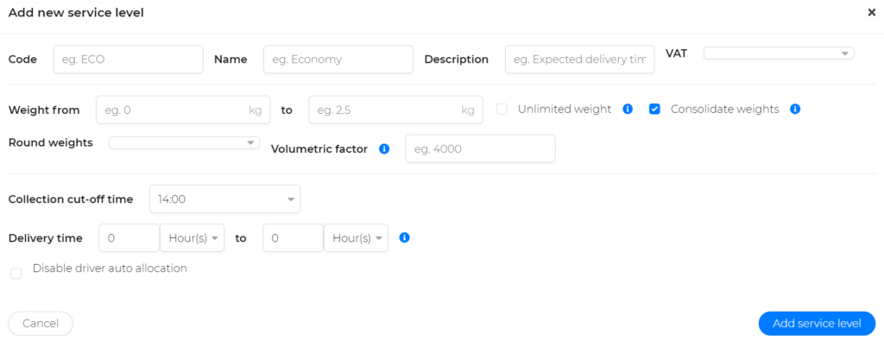Screen dimensions: 884x341
Task: Enable the Unlimited weight checkbox
Action: (502, 110)
